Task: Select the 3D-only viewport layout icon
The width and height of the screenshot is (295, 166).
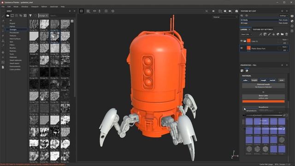Action: (x=81, y=11)
